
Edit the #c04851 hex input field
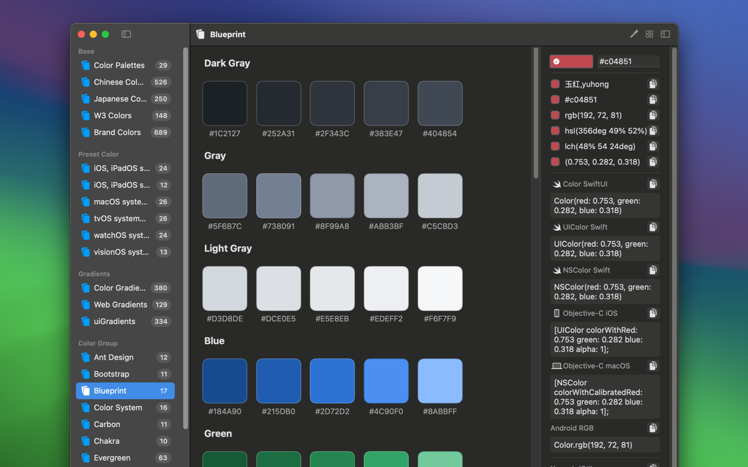(628, 61)
